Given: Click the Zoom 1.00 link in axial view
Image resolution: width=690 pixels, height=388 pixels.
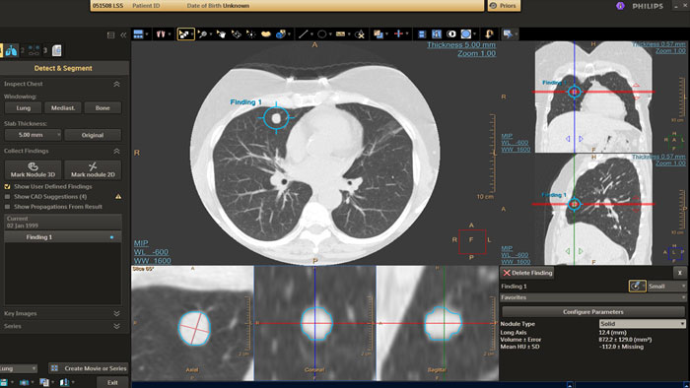Looking at the screenshot, I should click(x=476, y=53).
